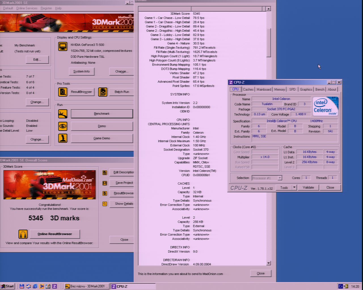The image size is (363, 290).
Task: Click the Show Details button
Action: click(122, 204)
